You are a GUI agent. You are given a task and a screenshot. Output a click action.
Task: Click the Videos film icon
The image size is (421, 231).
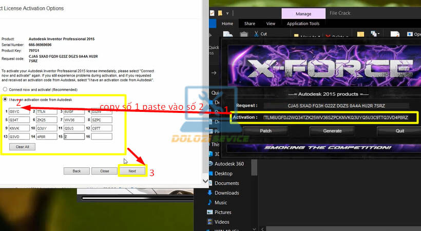pyautogui.click(x=209, y=222)
